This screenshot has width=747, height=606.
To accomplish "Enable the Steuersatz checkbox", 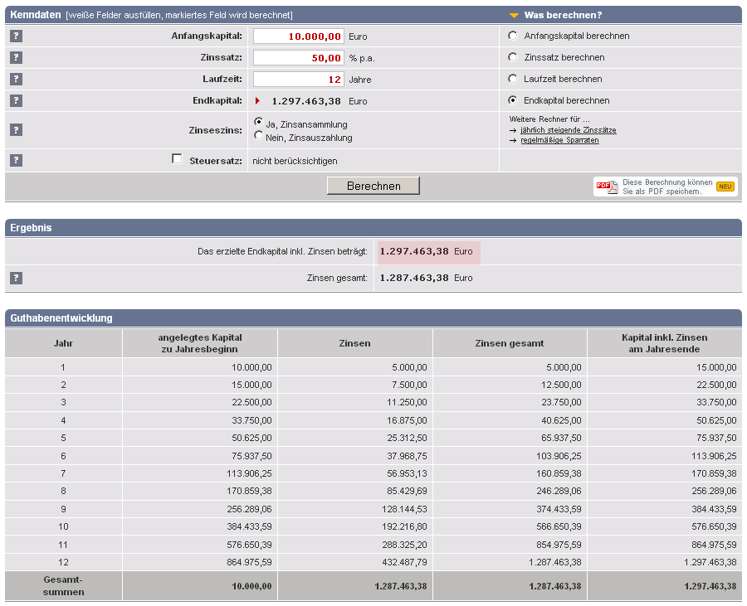I will click(177, 159).
